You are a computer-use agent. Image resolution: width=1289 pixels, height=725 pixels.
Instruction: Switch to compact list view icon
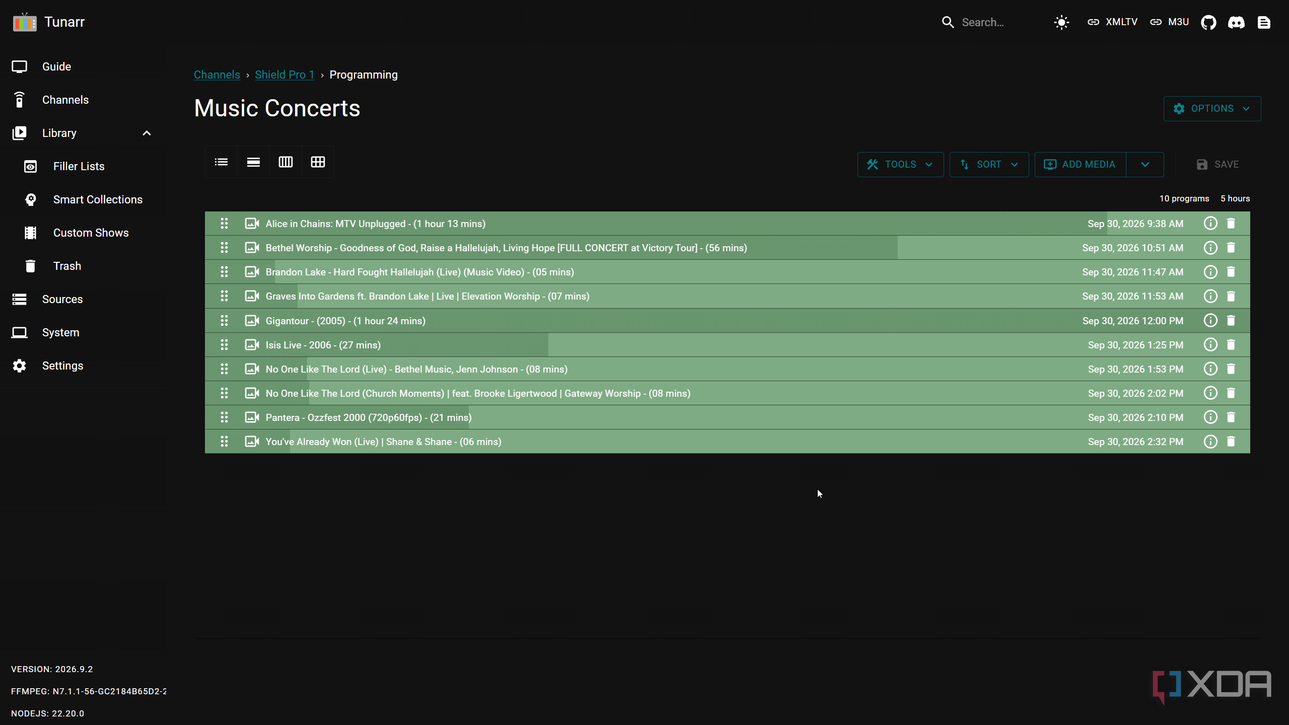click(221, 162)
